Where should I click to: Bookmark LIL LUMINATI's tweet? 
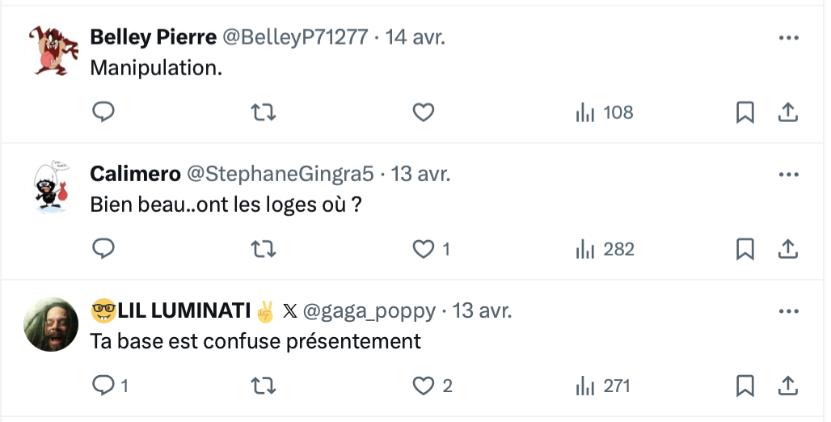tap(745, 386)
